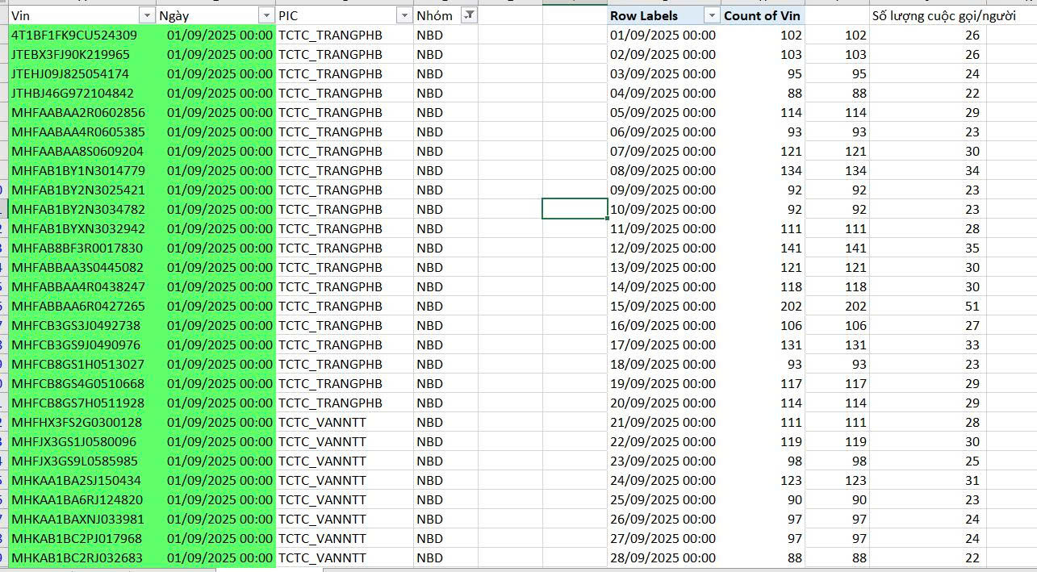The width and height of the screenshot is (1037, 572).
Task: Select calls-per-person value 33
Action: point(927,344)
